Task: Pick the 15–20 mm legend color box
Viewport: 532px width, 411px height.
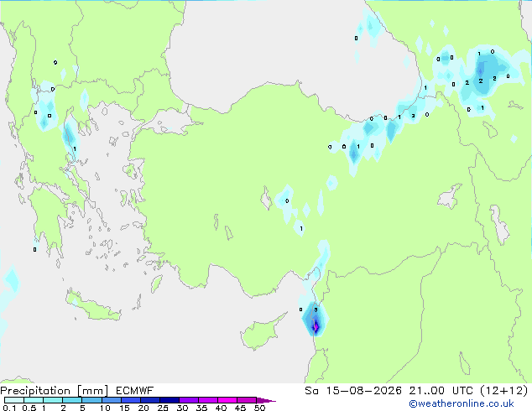Action: tap(131, 400)
